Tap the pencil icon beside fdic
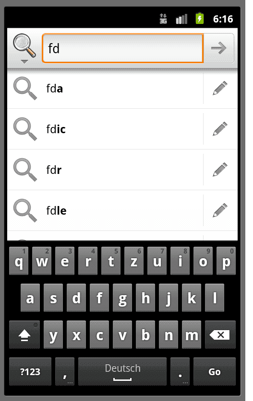Viewport: 253px width, 401px height. (220, 129)
